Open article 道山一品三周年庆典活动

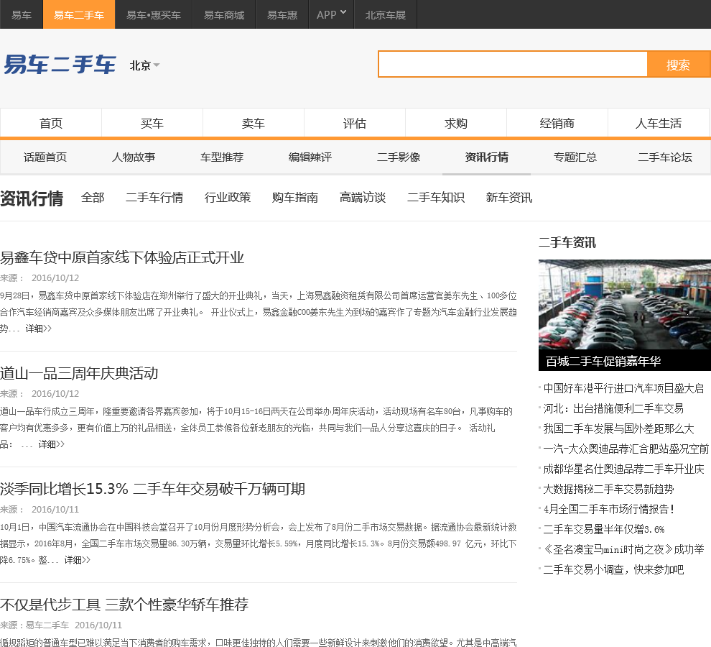(x=79, y=373)
